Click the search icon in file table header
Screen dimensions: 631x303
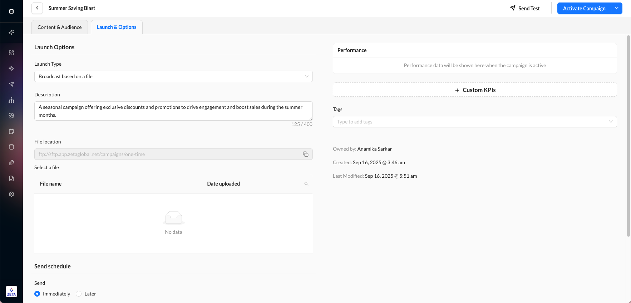[306, 184]
